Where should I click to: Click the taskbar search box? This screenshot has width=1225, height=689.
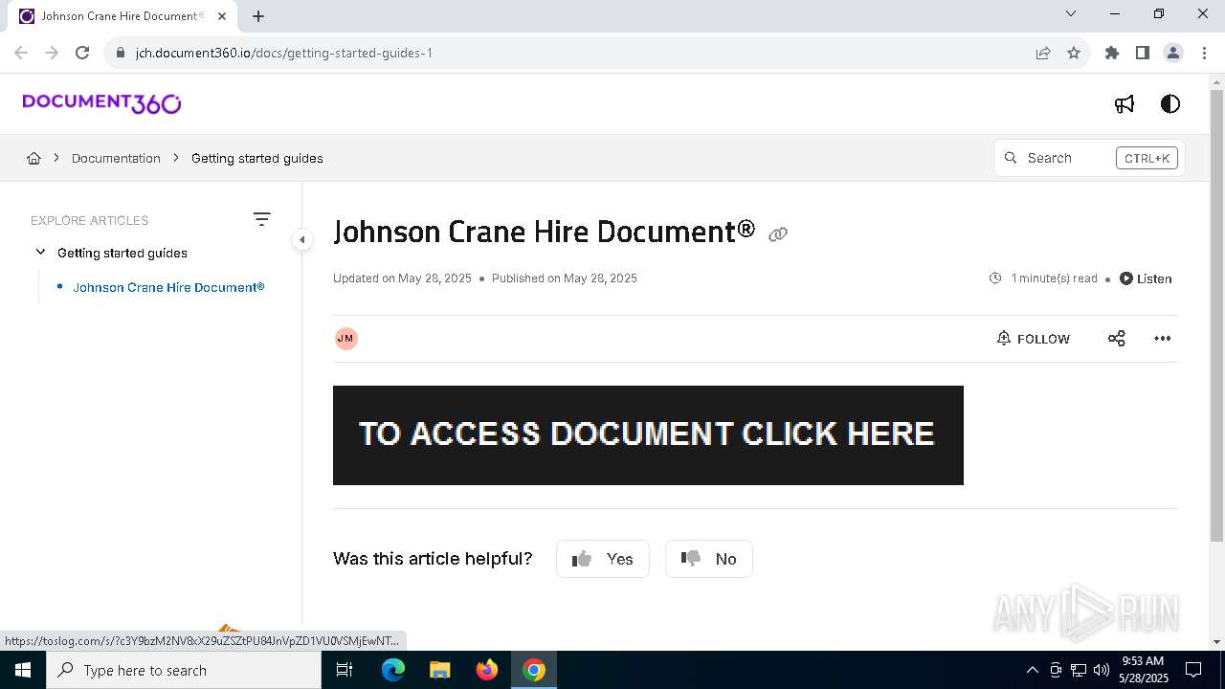click(184, 670)
